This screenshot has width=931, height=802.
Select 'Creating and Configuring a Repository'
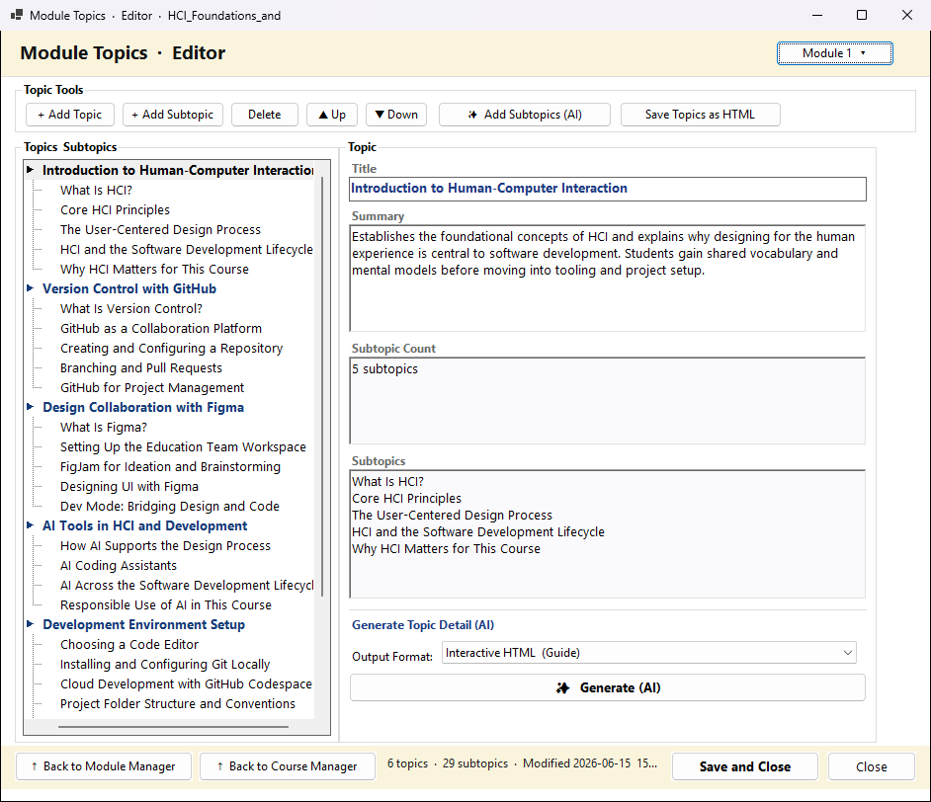pyautogui.click(x=172, y=349)
